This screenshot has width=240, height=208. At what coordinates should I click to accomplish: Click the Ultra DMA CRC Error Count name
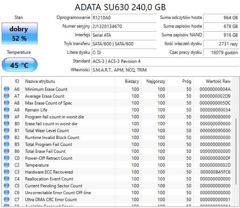(x=51, y=200)
